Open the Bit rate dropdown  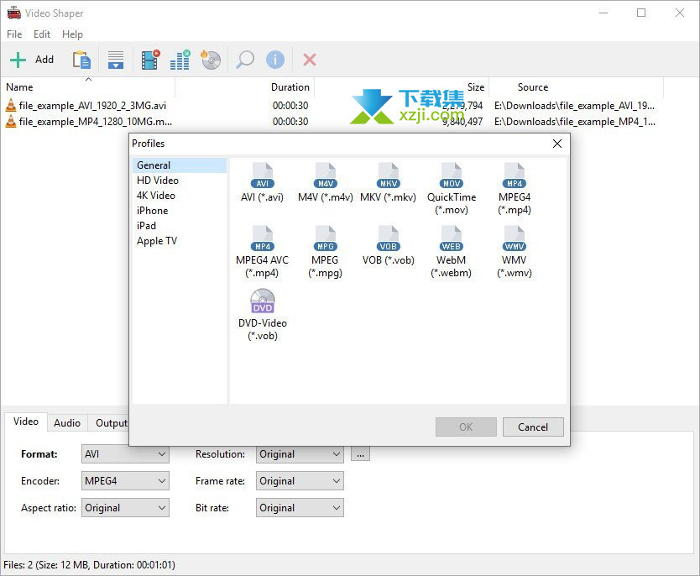300,508
